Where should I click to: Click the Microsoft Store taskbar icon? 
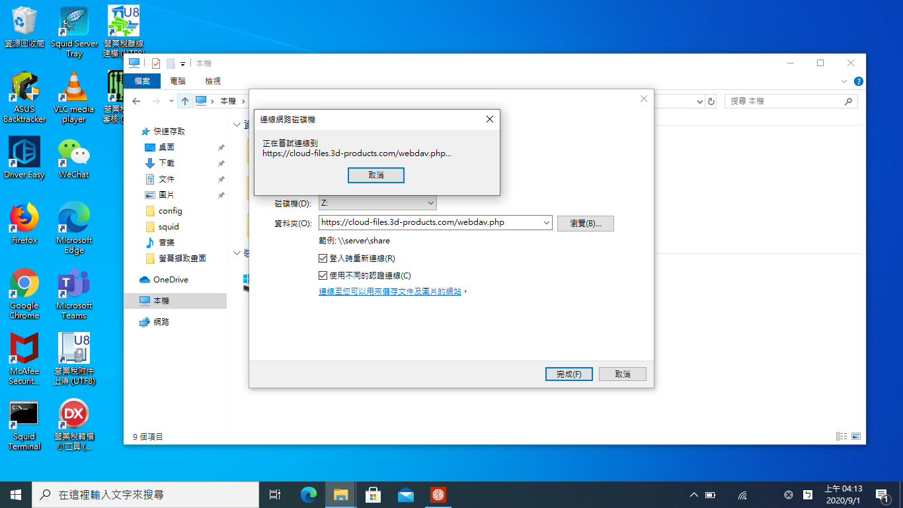click(x=373, y=494)
